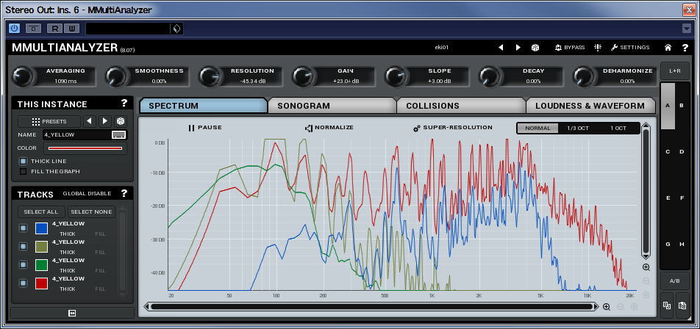Select the previous global preset arrow
The width and height of the screenshot is (700, 329).
501,47
